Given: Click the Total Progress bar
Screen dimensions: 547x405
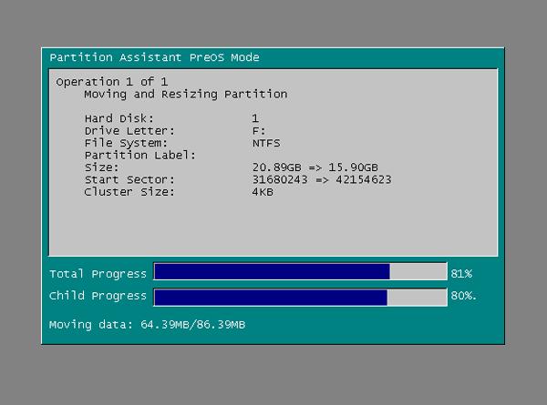Looking at the screenshot, I should coord(300,272).
